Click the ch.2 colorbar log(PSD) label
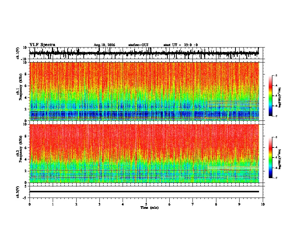This screenshot has width=296, height=229. point(280,159)
